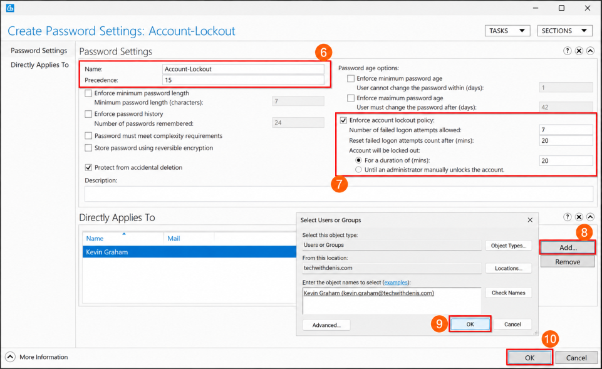602x369 pixels.
Task: Click the Locations... button
Action: 508,268
